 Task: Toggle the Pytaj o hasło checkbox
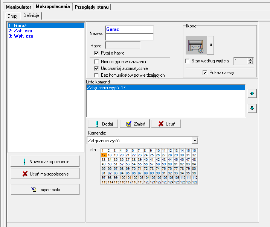pos(96,53)
